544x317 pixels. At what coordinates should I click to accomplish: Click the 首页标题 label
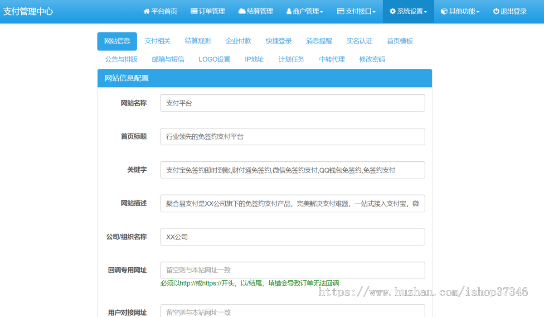tap(134, 136)
